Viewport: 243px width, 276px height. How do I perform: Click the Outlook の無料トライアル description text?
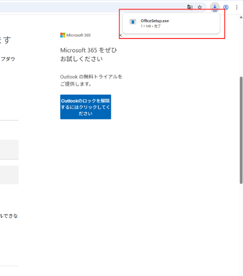(x=91, y=80)
